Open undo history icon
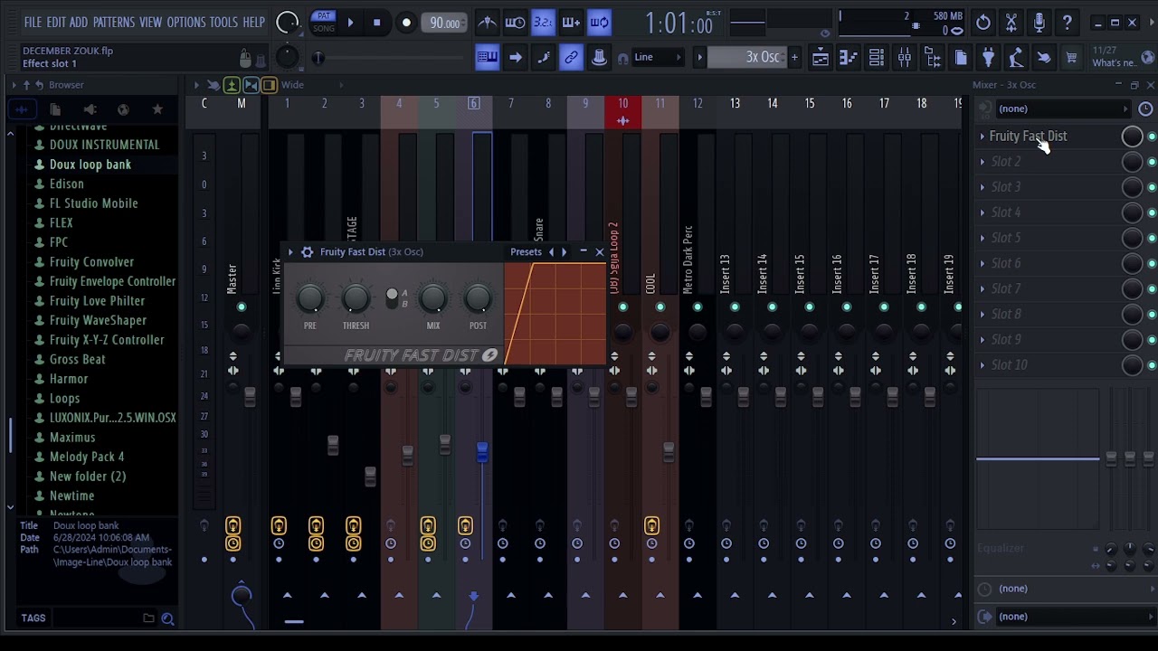 pos(982,23)
